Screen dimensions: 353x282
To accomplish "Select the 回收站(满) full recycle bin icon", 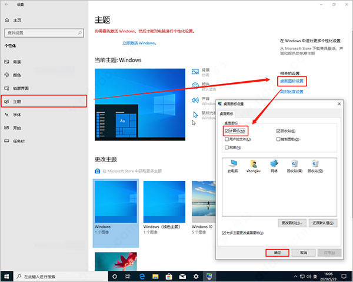I will click(295, 166).
